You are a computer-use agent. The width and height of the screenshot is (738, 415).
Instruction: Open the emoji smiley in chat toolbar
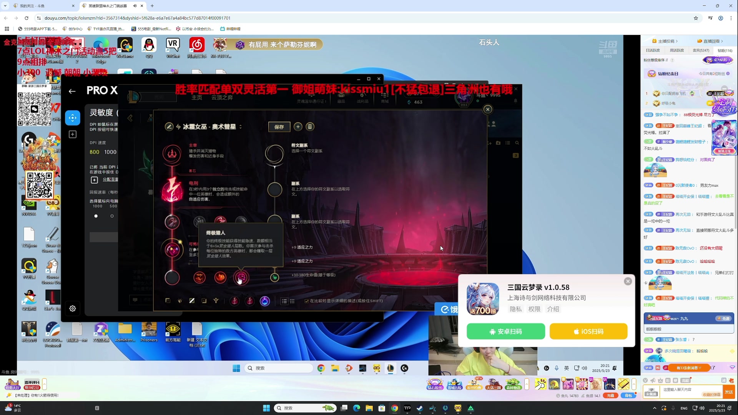[x=645, y=380]
